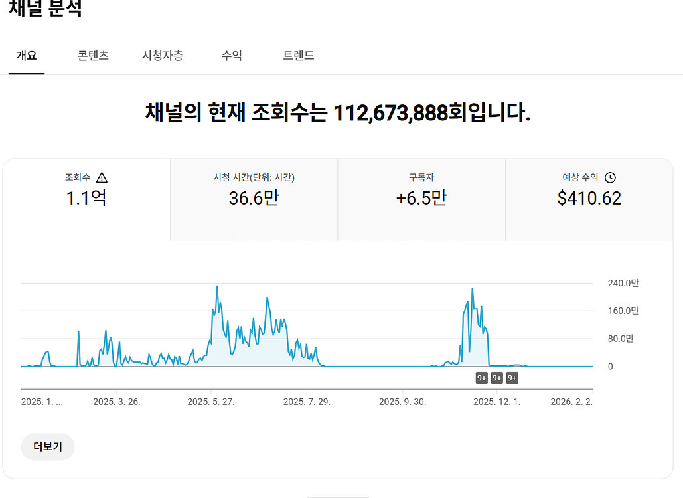Click the 112,673,888 total views headline
Viewport: 683px width, 498px height.
(x=338, y=113)
